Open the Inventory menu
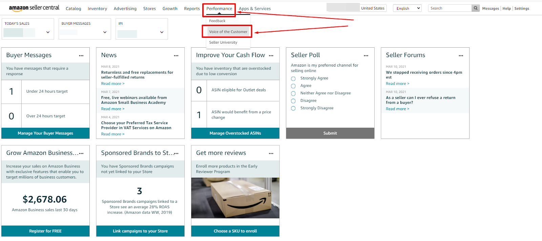The width and height of the screenshot is (542, 241). pos(98,8)
